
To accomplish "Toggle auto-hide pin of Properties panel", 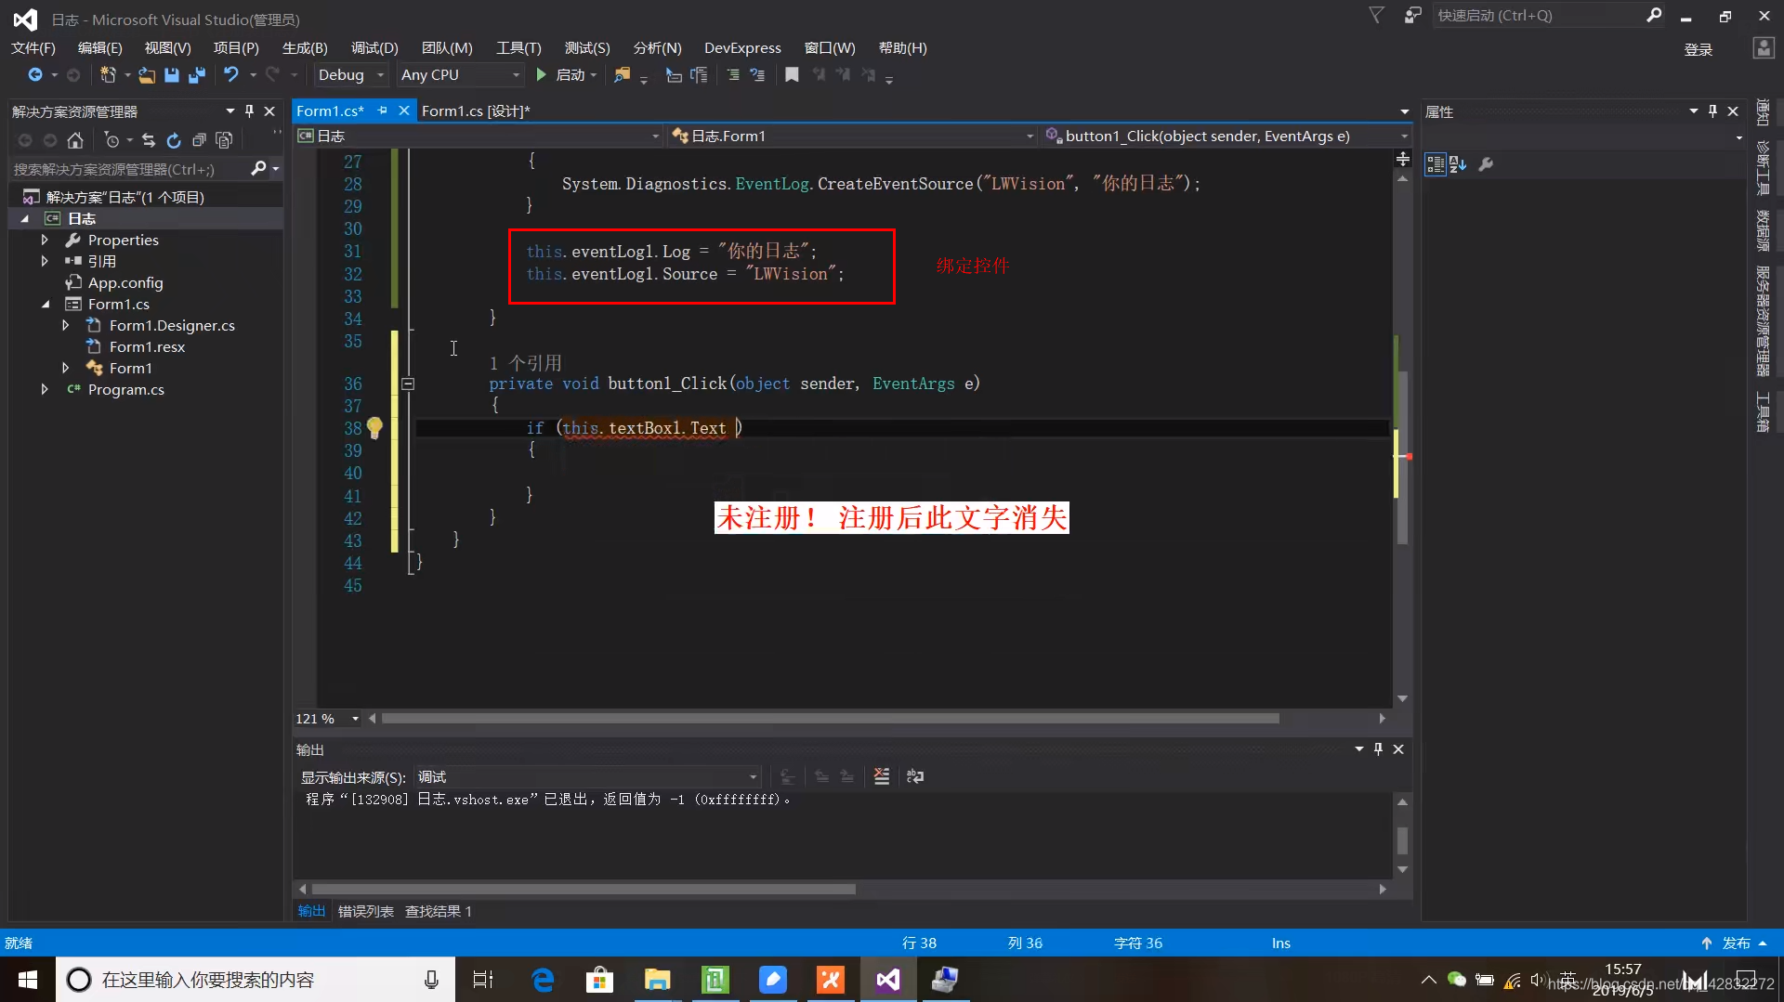I will [1712, 111].
